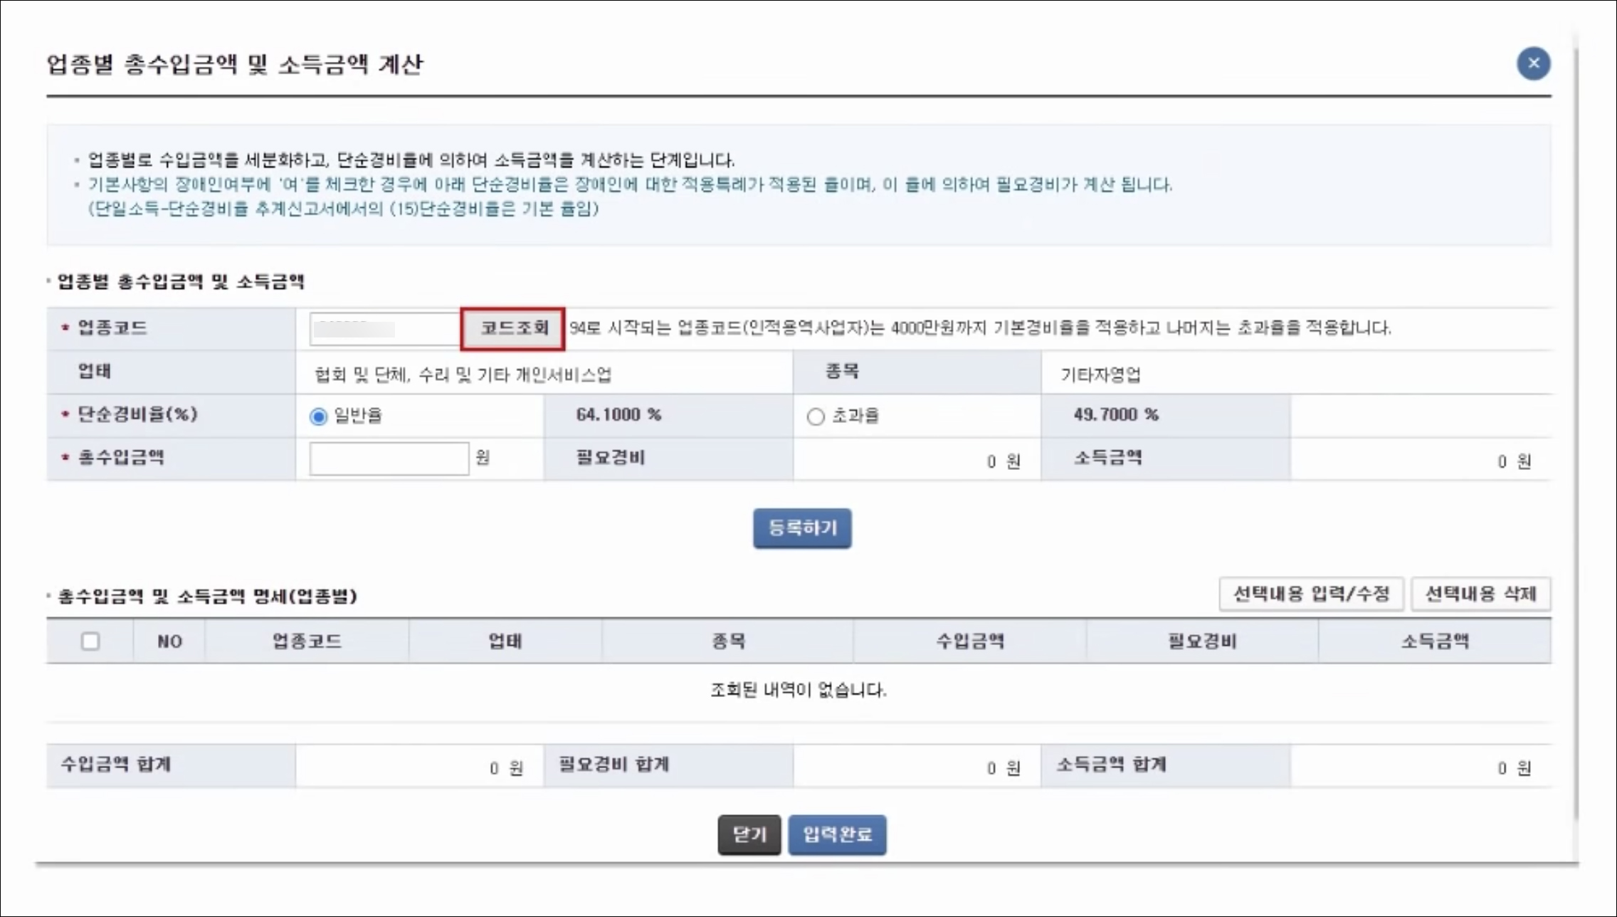Image resolution: width=1617 pixels, height=917 pixels.
Task: Click the 코드조회 code lookup button
Action: coord(513,328)
